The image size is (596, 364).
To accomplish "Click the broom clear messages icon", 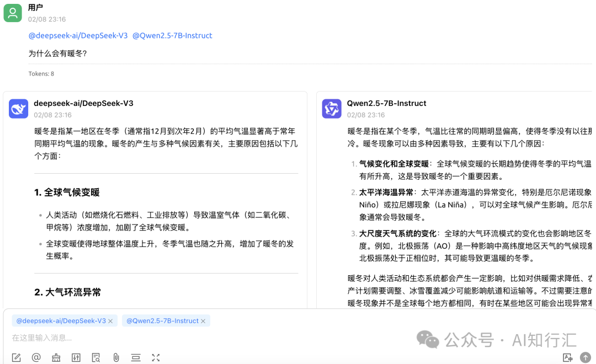I will [x=56, y=357].
